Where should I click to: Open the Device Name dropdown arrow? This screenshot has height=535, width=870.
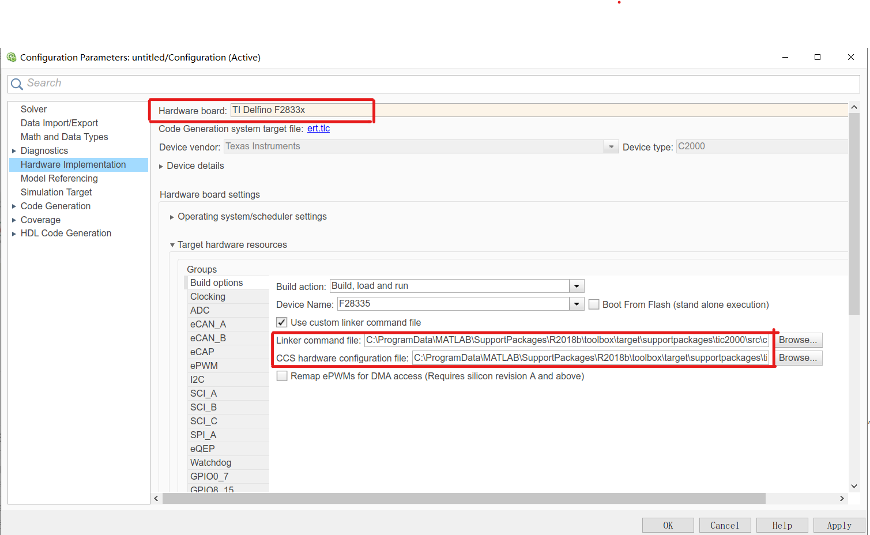(x=577, y=304)
